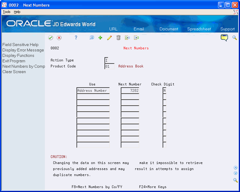Click the trash can Delete icon
This screenshot has width=240, height=192.
pyautogui.click(x=118, y=38)
